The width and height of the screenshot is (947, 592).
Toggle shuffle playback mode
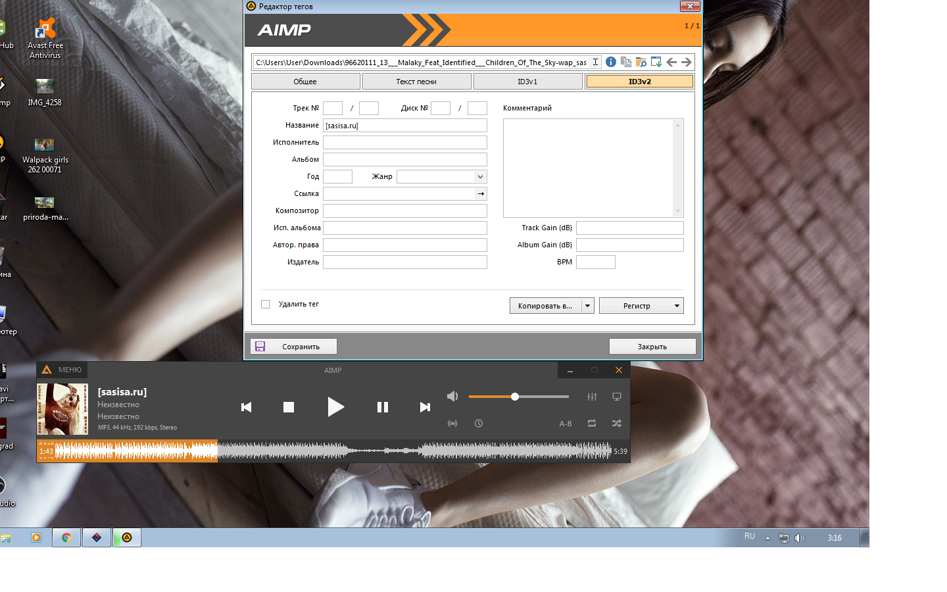(617, 424)
